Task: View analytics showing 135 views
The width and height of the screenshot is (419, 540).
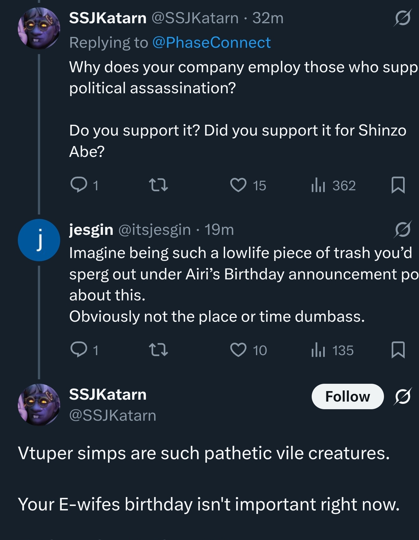Action: (x=318, y=350)
